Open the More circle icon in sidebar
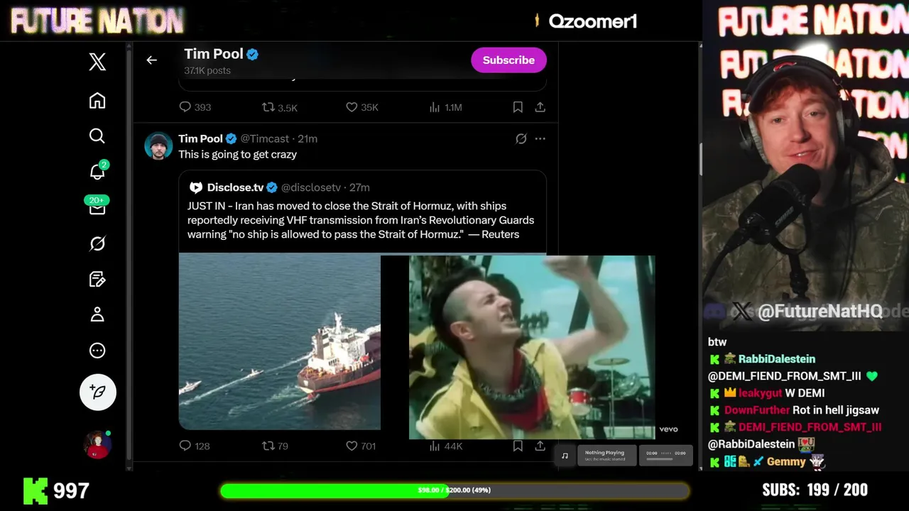This screenshot has width=909, height=511. point(97,350)
